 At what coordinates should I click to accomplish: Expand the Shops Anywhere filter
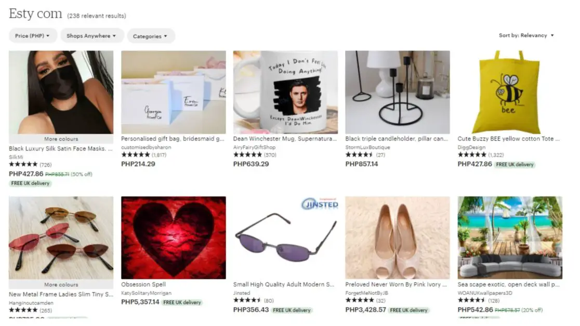pos(92,36)
